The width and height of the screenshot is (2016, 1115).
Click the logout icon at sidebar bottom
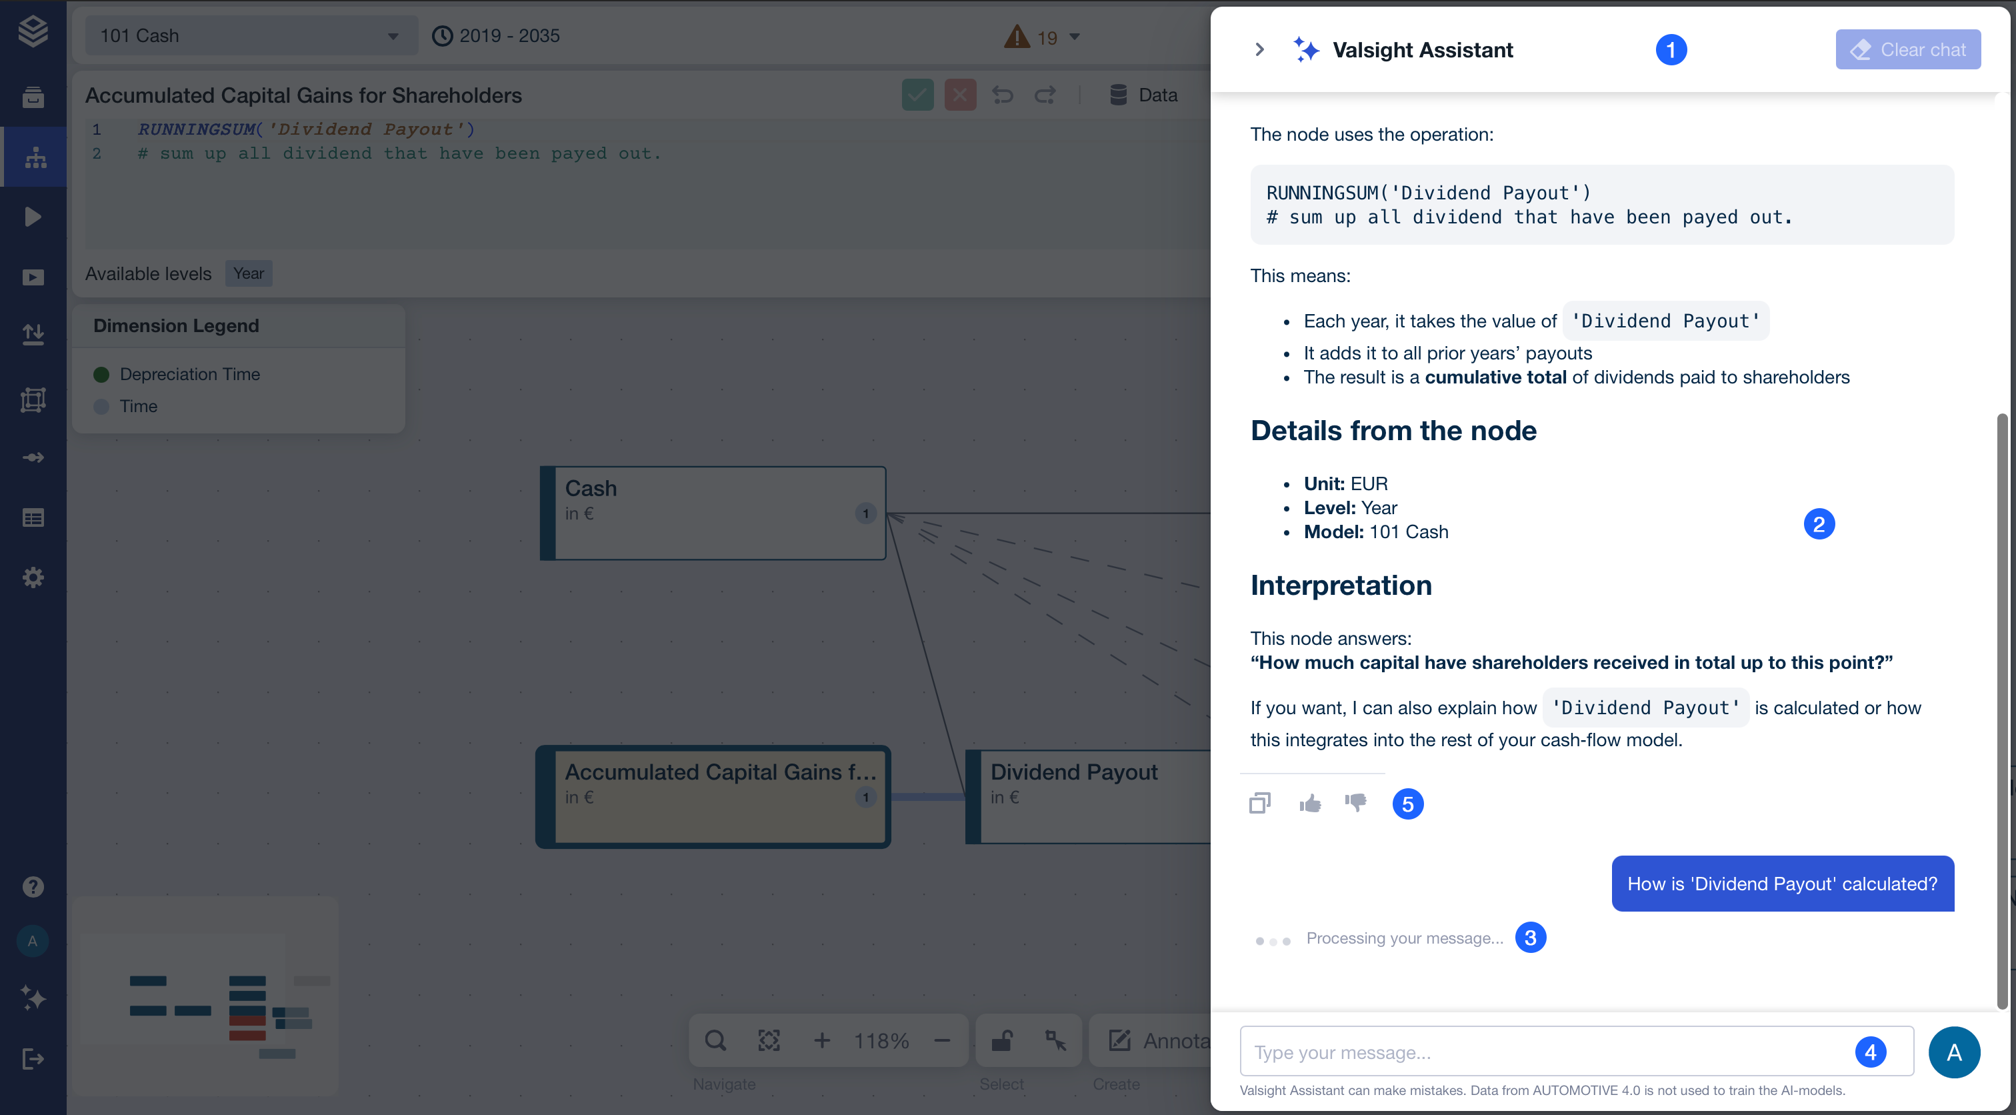33,1060
